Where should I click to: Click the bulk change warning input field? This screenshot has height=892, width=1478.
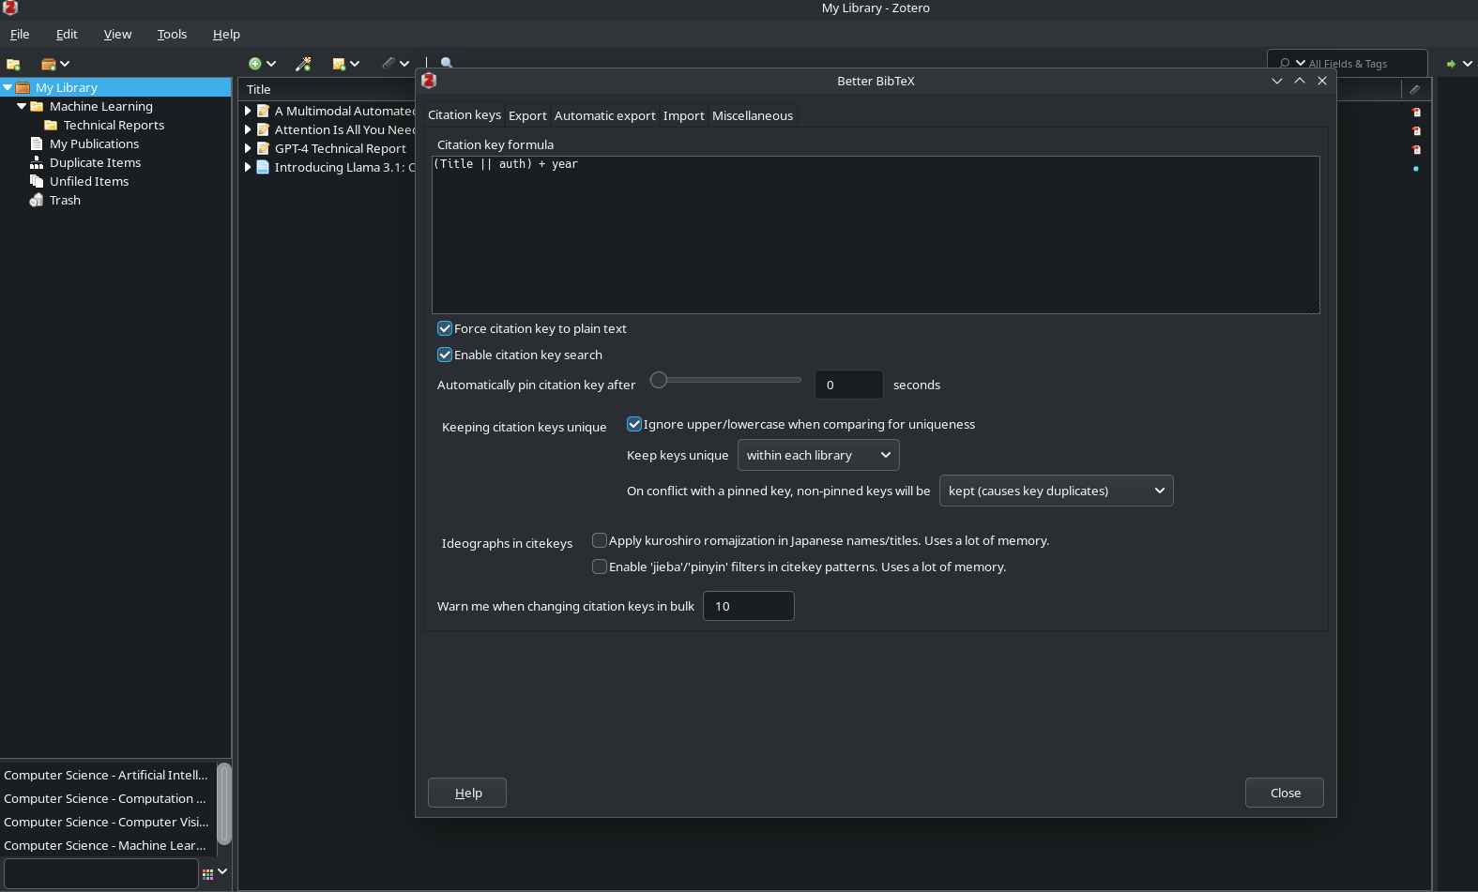coord(748,606)
